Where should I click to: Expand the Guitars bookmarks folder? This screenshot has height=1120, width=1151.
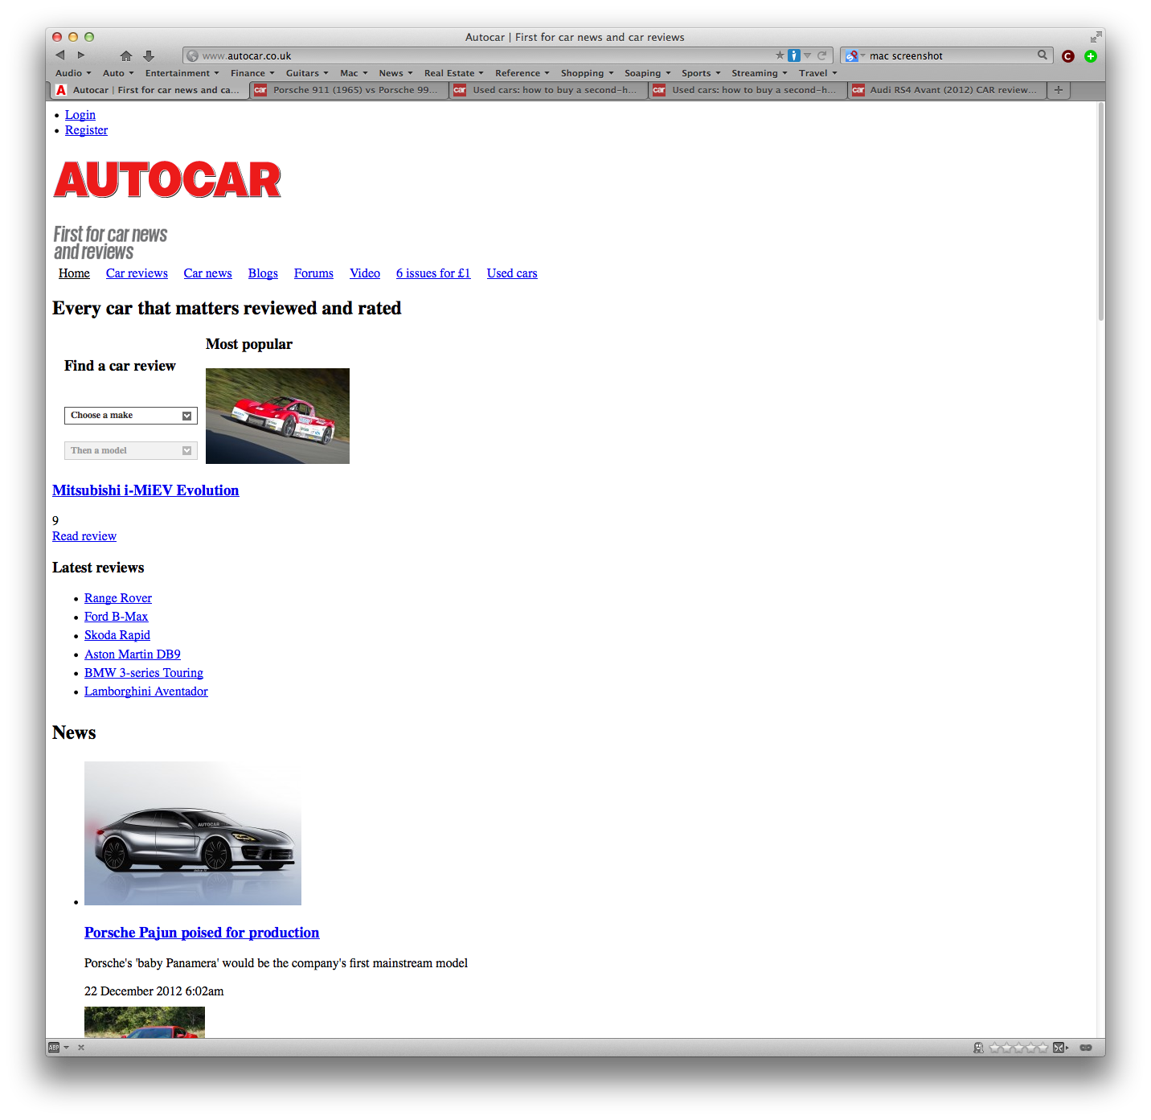coord(307,73)
